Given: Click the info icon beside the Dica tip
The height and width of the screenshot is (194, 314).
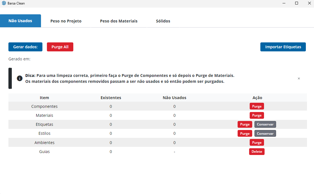Looking at the screenshot, I should pos(20,78).
